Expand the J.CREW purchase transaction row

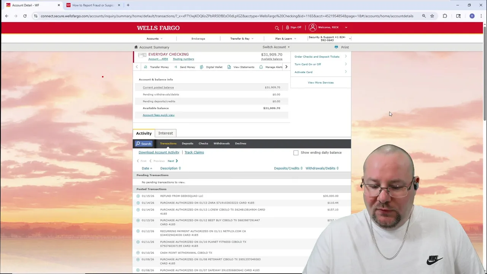(138, 210)
